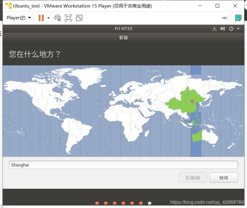The image size is (247, 208).
Task: Open the Player(P) menu
Action: [x=19, y=18]
